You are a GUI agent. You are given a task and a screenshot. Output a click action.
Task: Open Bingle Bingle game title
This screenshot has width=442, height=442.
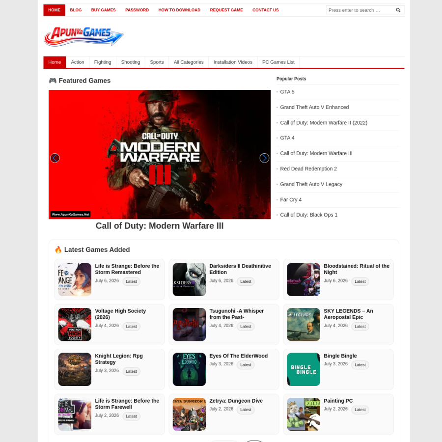340,356
